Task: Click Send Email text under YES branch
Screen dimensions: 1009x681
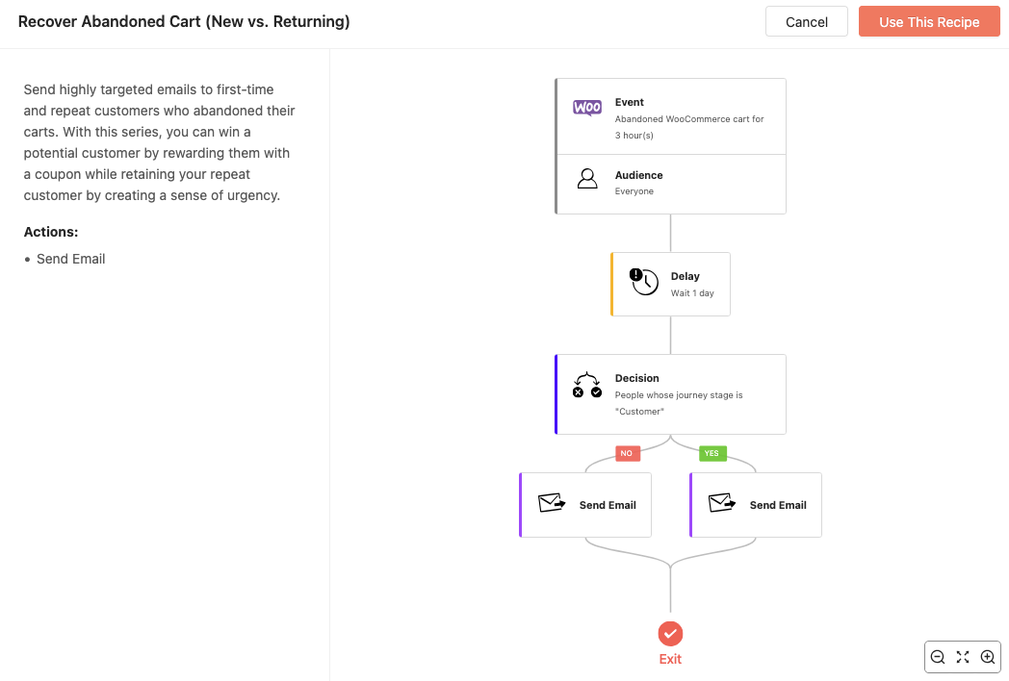Action: coord(778,505)
